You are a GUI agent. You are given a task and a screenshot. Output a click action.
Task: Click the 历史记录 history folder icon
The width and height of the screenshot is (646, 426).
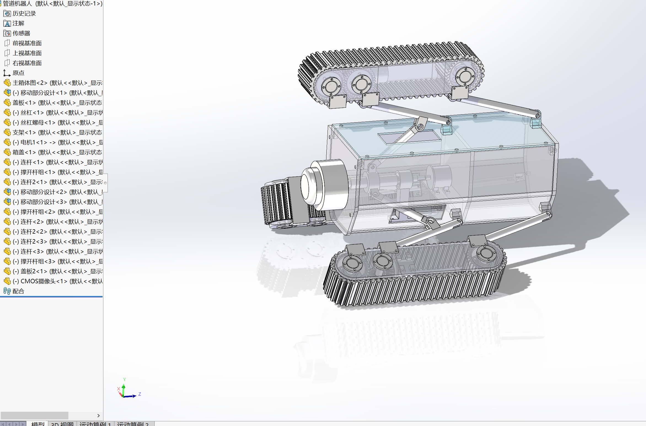(x=7, y=14)
